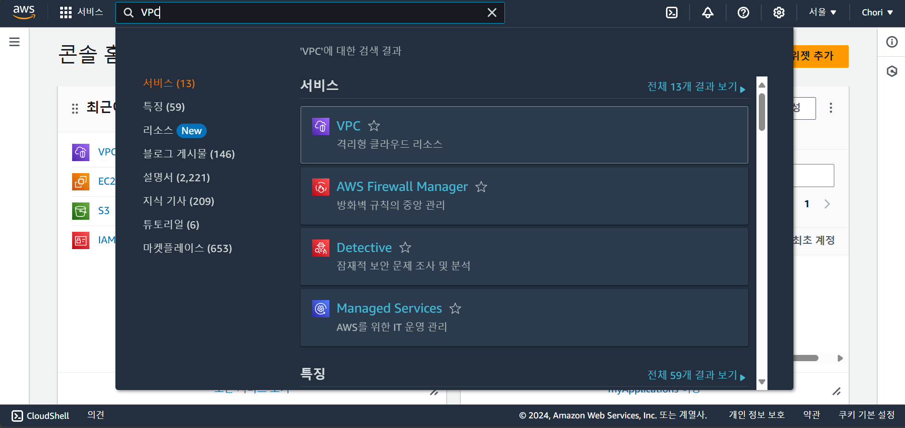Viewport: 905px width, 428px height.
Task: Open the 약관 terms link
Action: click(x=812, y=415)
